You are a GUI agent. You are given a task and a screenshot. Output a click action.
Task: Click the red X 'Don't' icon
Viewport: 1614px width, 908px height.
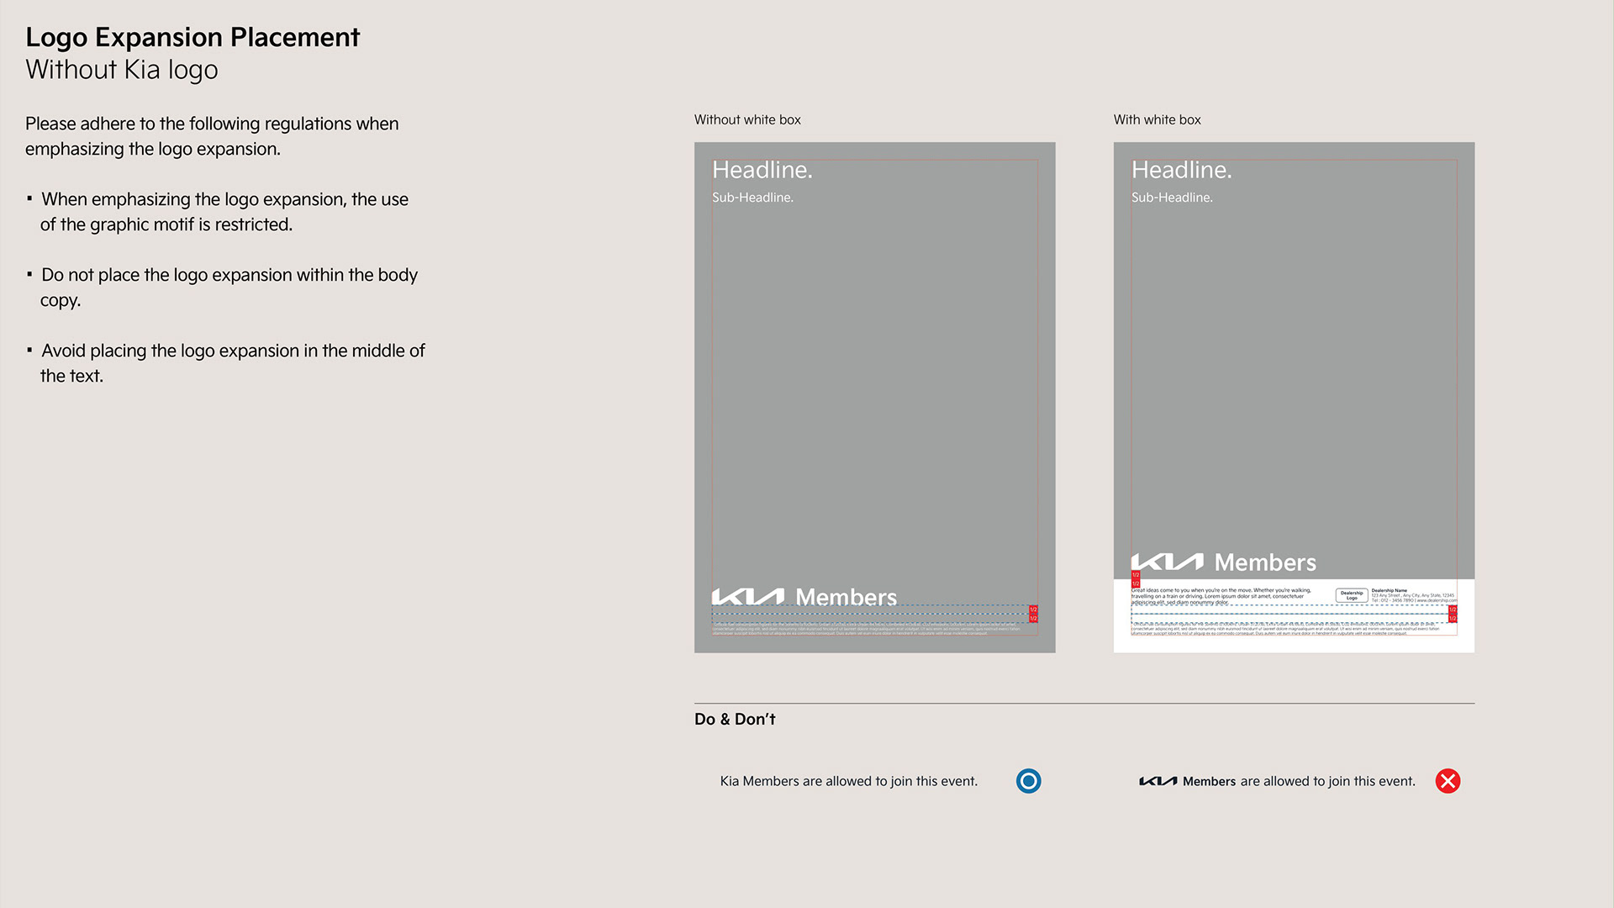[1448, 781]
